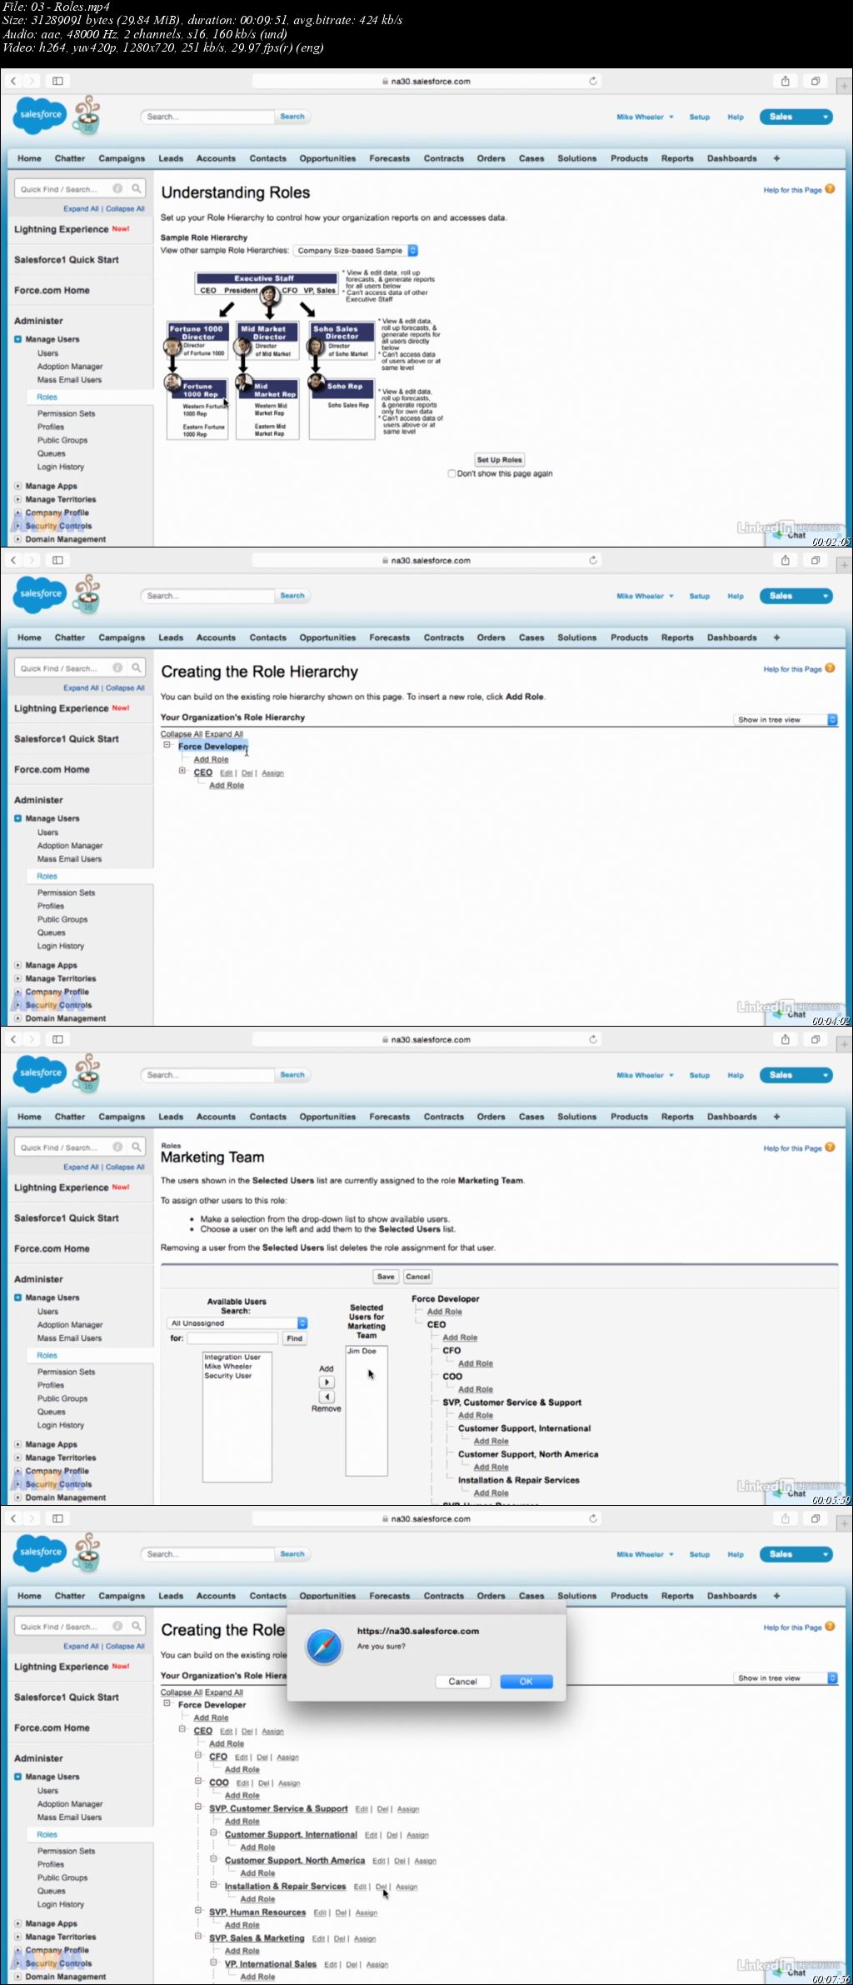This screenshot has width=853, height=1985.
Task: Collapse Force Developer node on page with collapsed CEO
Action: (x=167, y=746)
